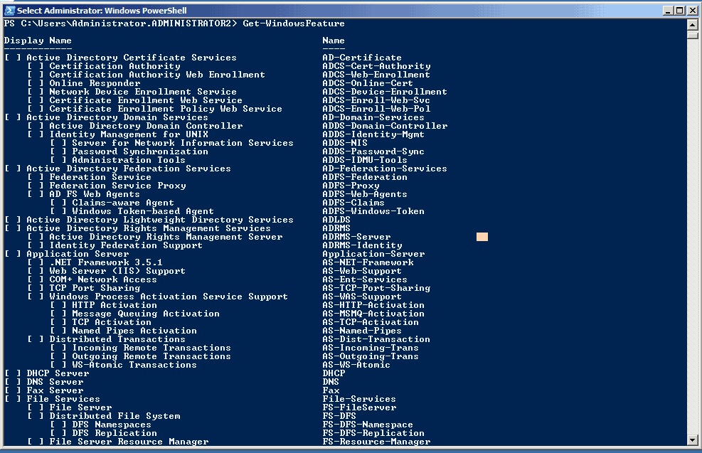Click 'Incoming Remote Transactions' text

[151, 348]
